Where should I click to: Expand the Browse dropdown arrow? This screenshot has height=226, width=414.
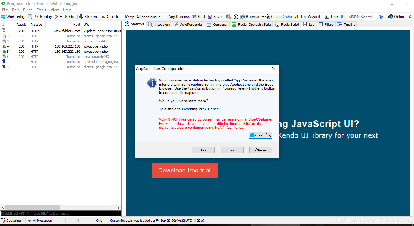(262, 17)
